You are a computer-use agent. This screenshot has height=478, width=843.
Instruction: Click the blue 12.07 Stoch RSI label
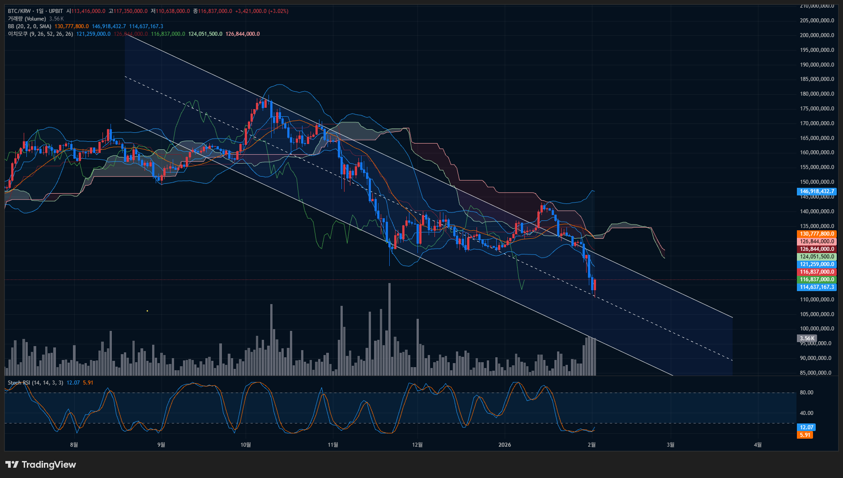(x=806, y=427)
